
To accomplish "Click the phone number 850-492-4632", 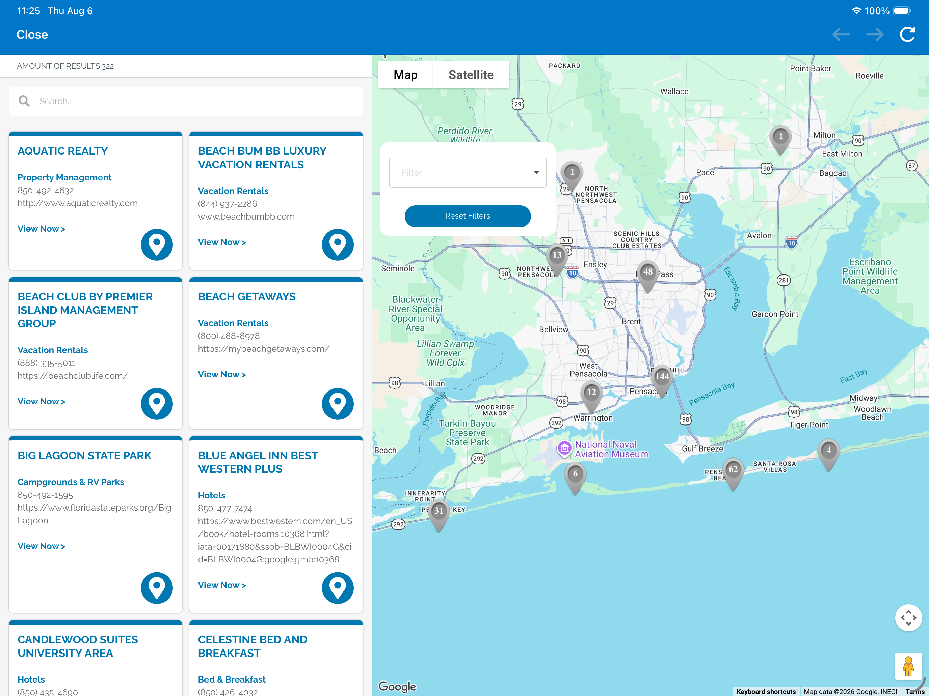I will (x=45, y=191).
